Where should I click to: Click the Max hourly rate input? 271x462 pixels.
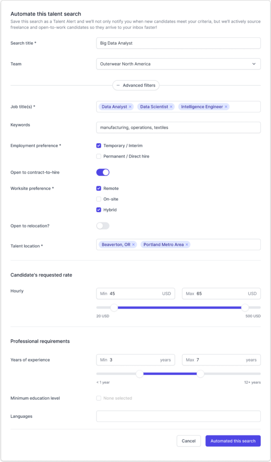(221, 293)
